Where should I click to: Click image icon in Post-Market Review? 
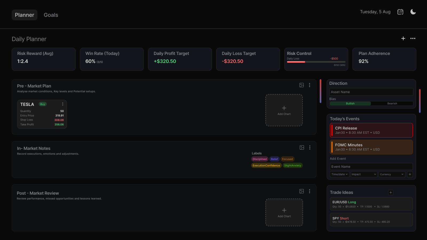[x=301, y=191]
